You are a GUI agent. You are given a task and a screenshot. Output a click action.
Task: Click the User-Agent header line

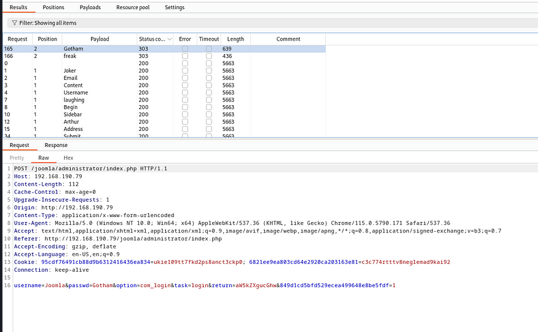[x=232, y=223]
